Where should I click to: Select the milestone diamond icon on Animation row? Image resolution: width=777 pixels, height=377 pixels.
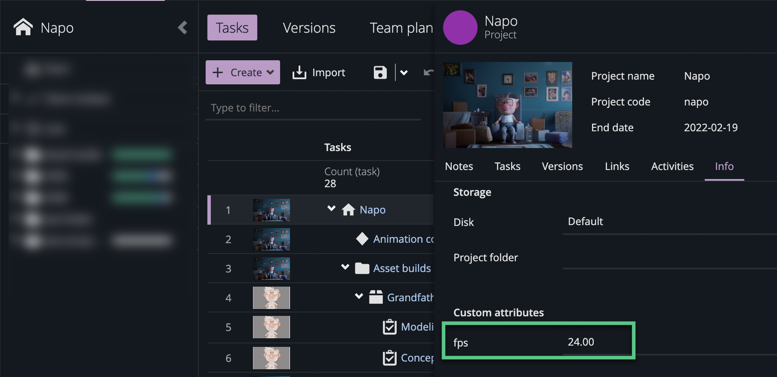coord(362,239)
